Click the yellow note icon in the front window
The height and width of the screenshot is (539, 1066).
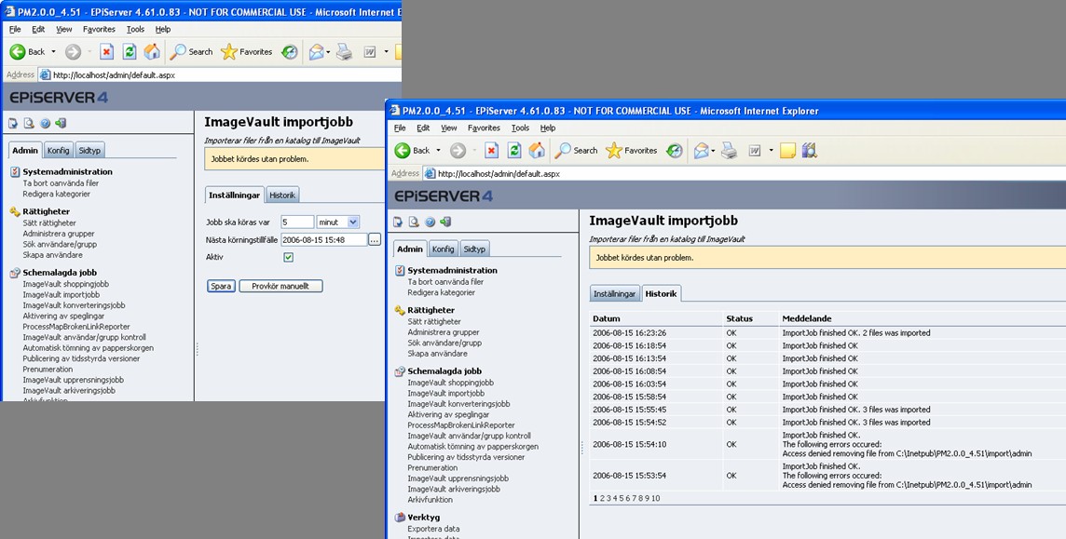tap(788, 150)
